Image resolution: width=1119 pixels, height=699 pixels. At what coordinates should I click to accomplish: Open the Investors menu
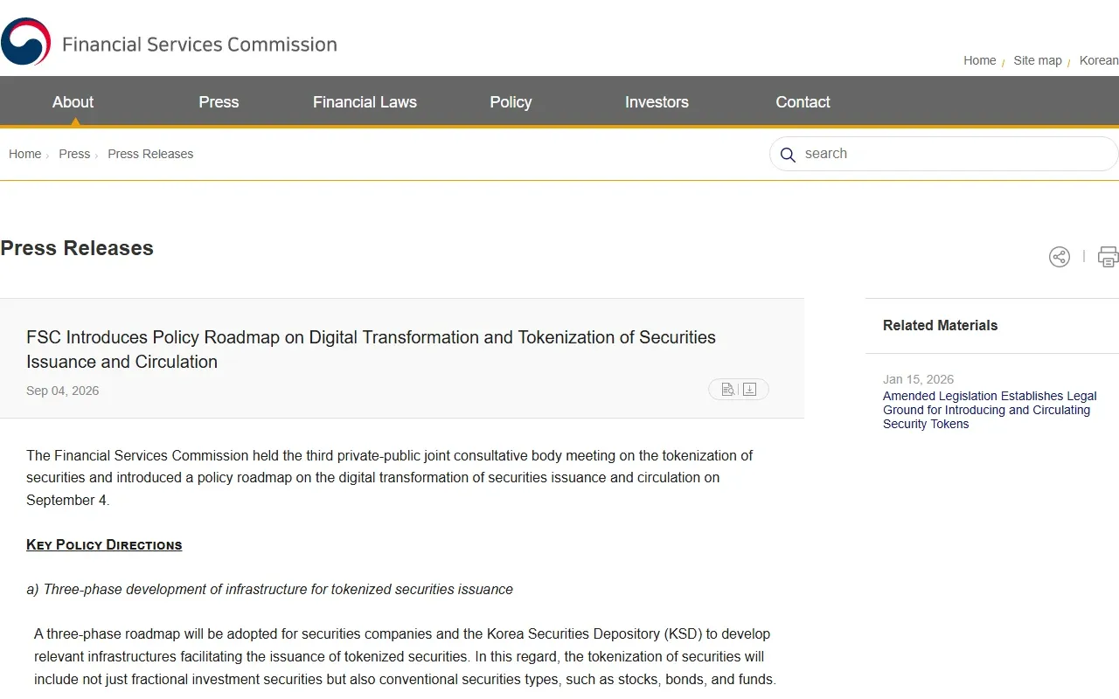(x=657, y=102)
